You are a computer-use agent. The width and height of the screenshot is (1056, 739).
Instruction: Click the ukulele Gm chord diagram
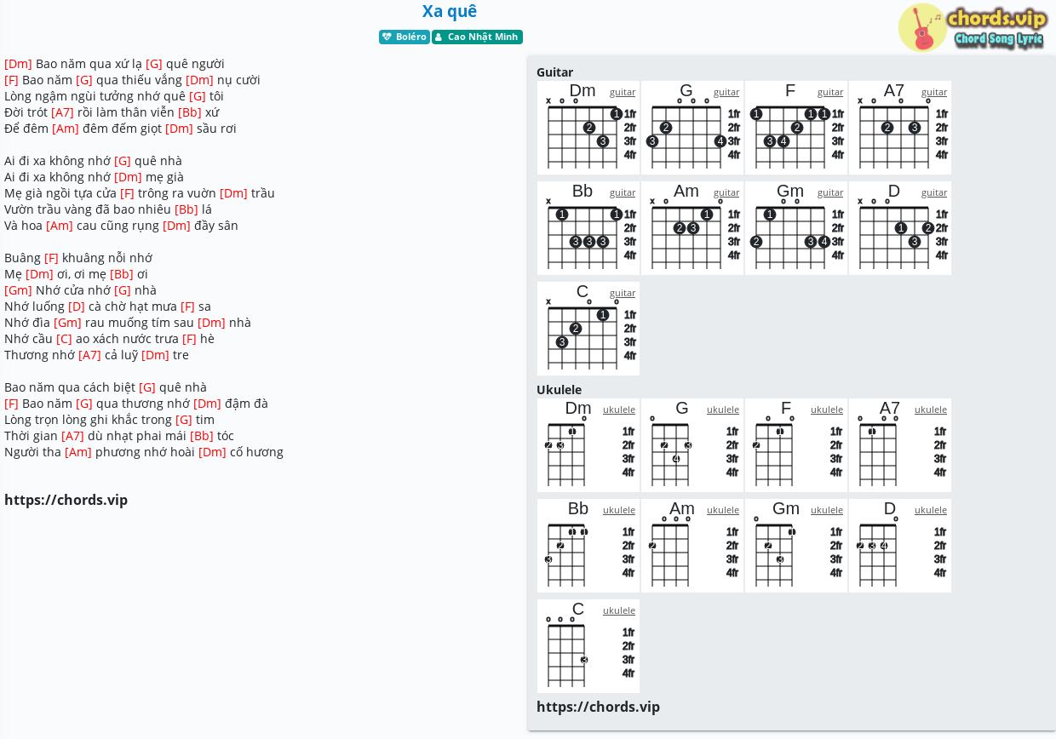click(x=796, y=546)
